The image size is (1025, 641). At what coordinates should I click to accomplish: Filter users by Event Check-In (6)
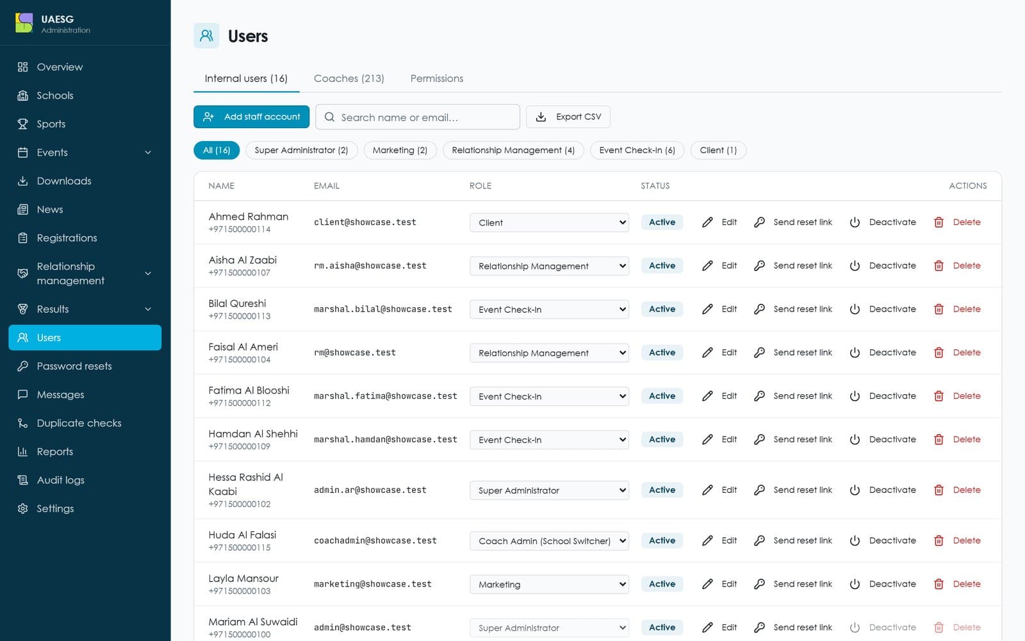click(x=637, y=150)
